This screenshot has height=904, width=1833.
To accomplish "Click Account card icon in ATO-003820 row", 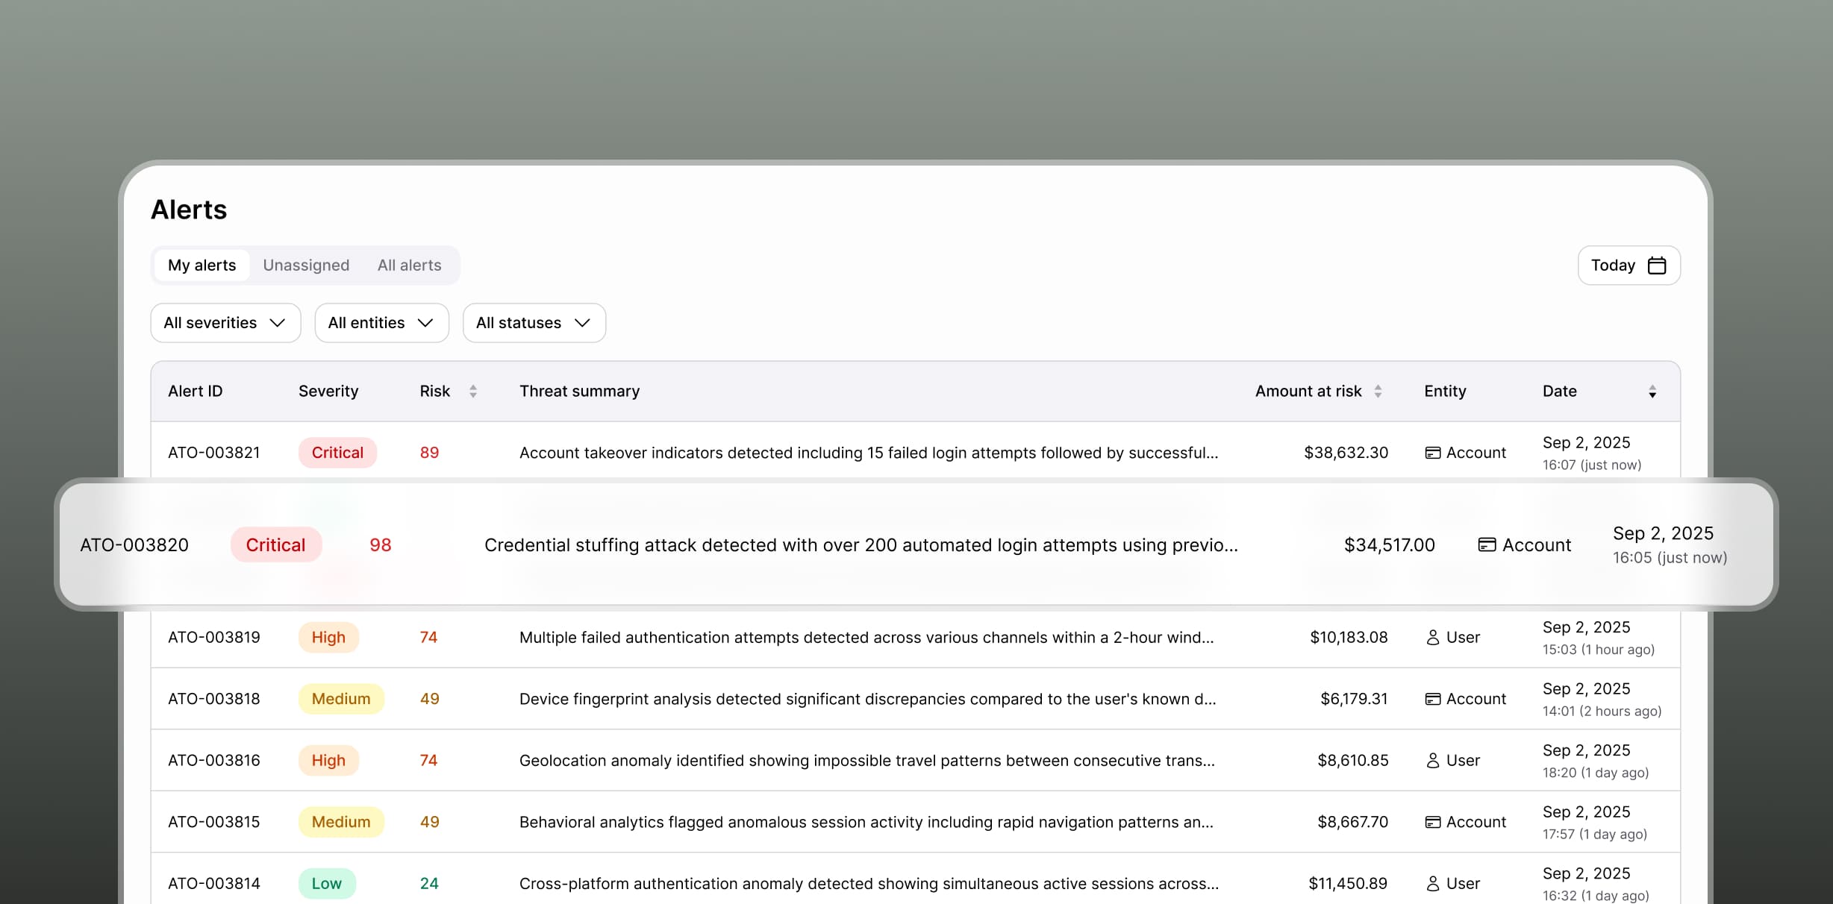I will (x=1487, y=545).
